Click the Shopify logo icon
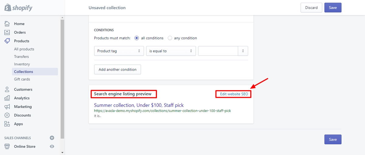Image resolution: width=365 pixels, height=155 pixels. pos(8,8)
